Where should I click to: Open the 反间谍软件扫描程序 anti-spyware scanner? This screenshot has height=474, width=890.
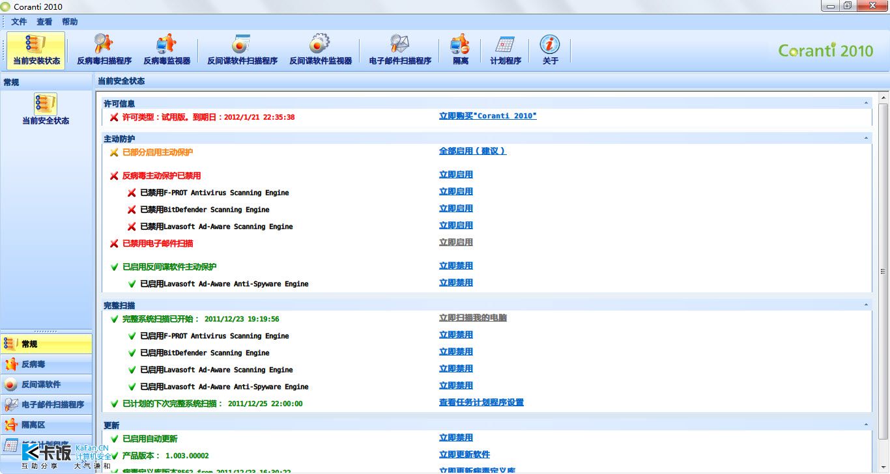click(x=242, y=50)
